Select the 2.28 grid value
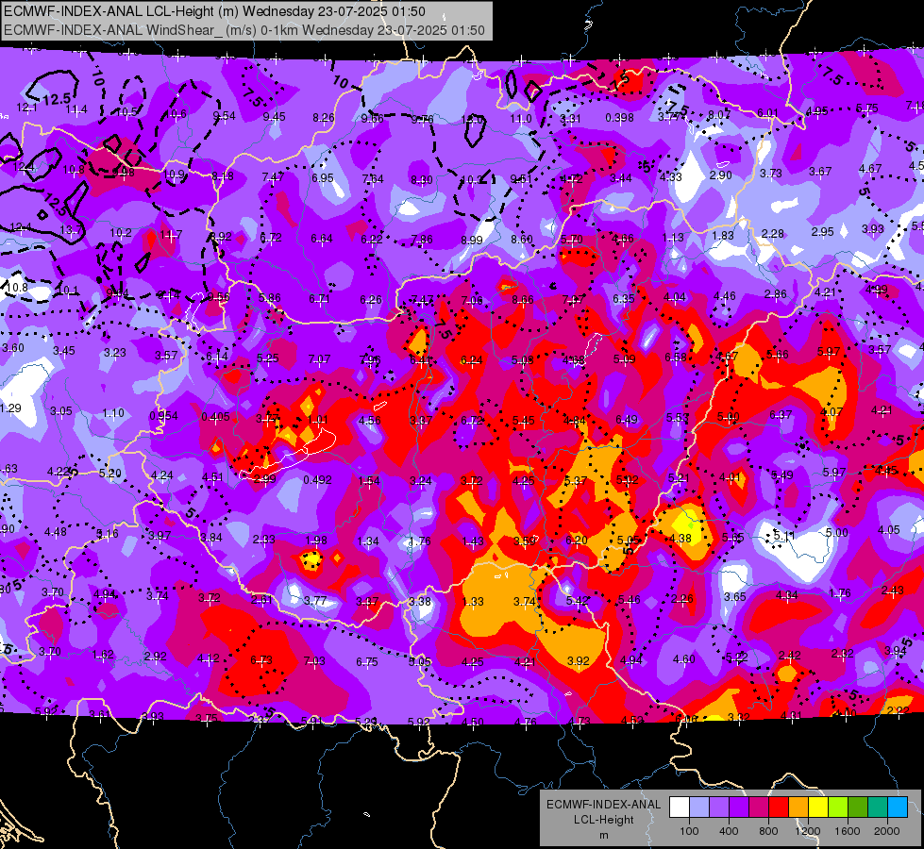Screen dimensions: 924x849 (772, 234)
